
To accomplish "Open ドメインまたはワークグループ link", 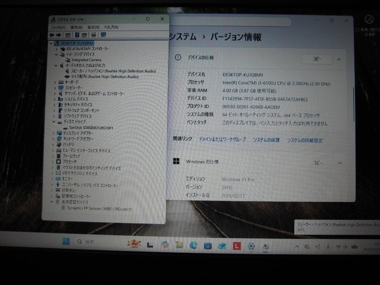I will click(x=222, y=140).
